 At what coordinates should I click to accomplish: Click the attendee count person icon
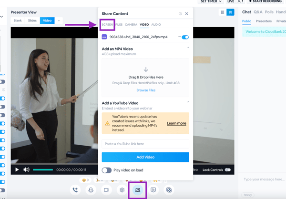[x=239, y=1]
